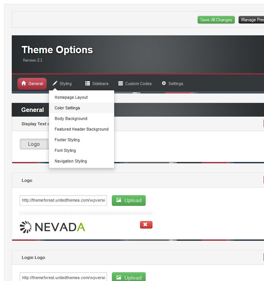Click the home icon in General tab
The image size is (264, 281).
pyautogui.click(x=24, y=84)
